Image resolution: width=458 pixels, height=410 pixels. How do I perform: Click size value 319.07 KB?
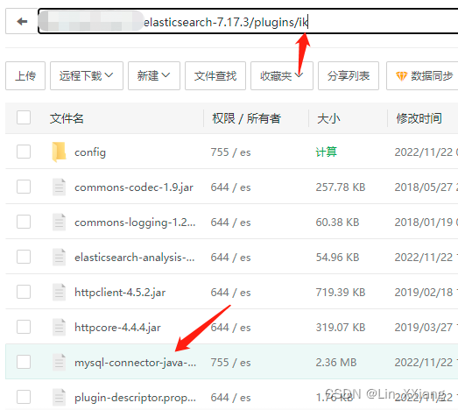[341, 328]
